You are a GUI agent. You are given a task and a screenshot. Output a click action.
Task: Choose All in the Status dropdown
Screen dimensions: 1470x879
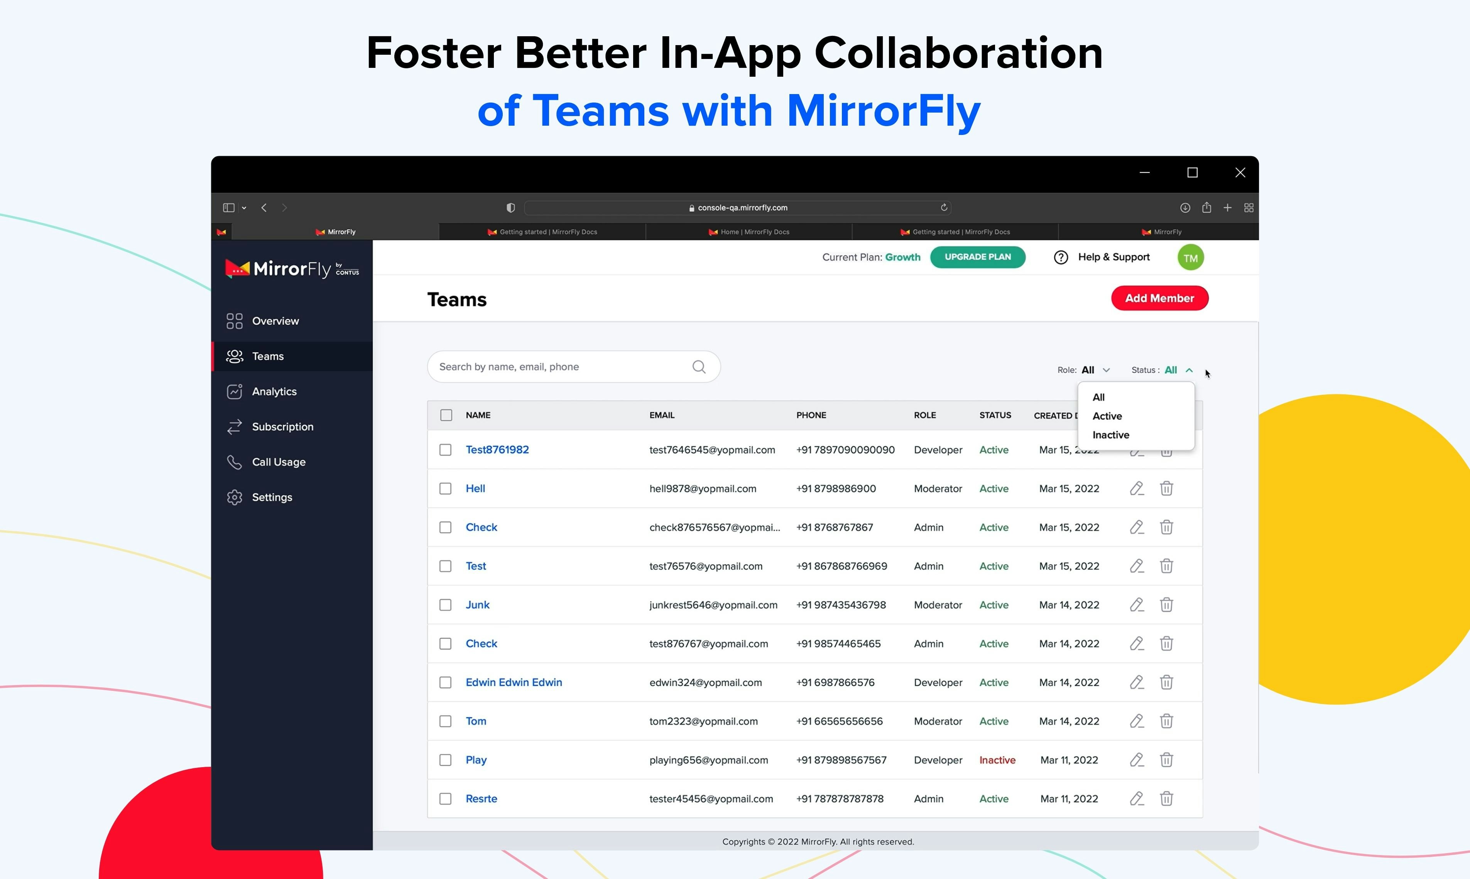tap(1098, 397)
